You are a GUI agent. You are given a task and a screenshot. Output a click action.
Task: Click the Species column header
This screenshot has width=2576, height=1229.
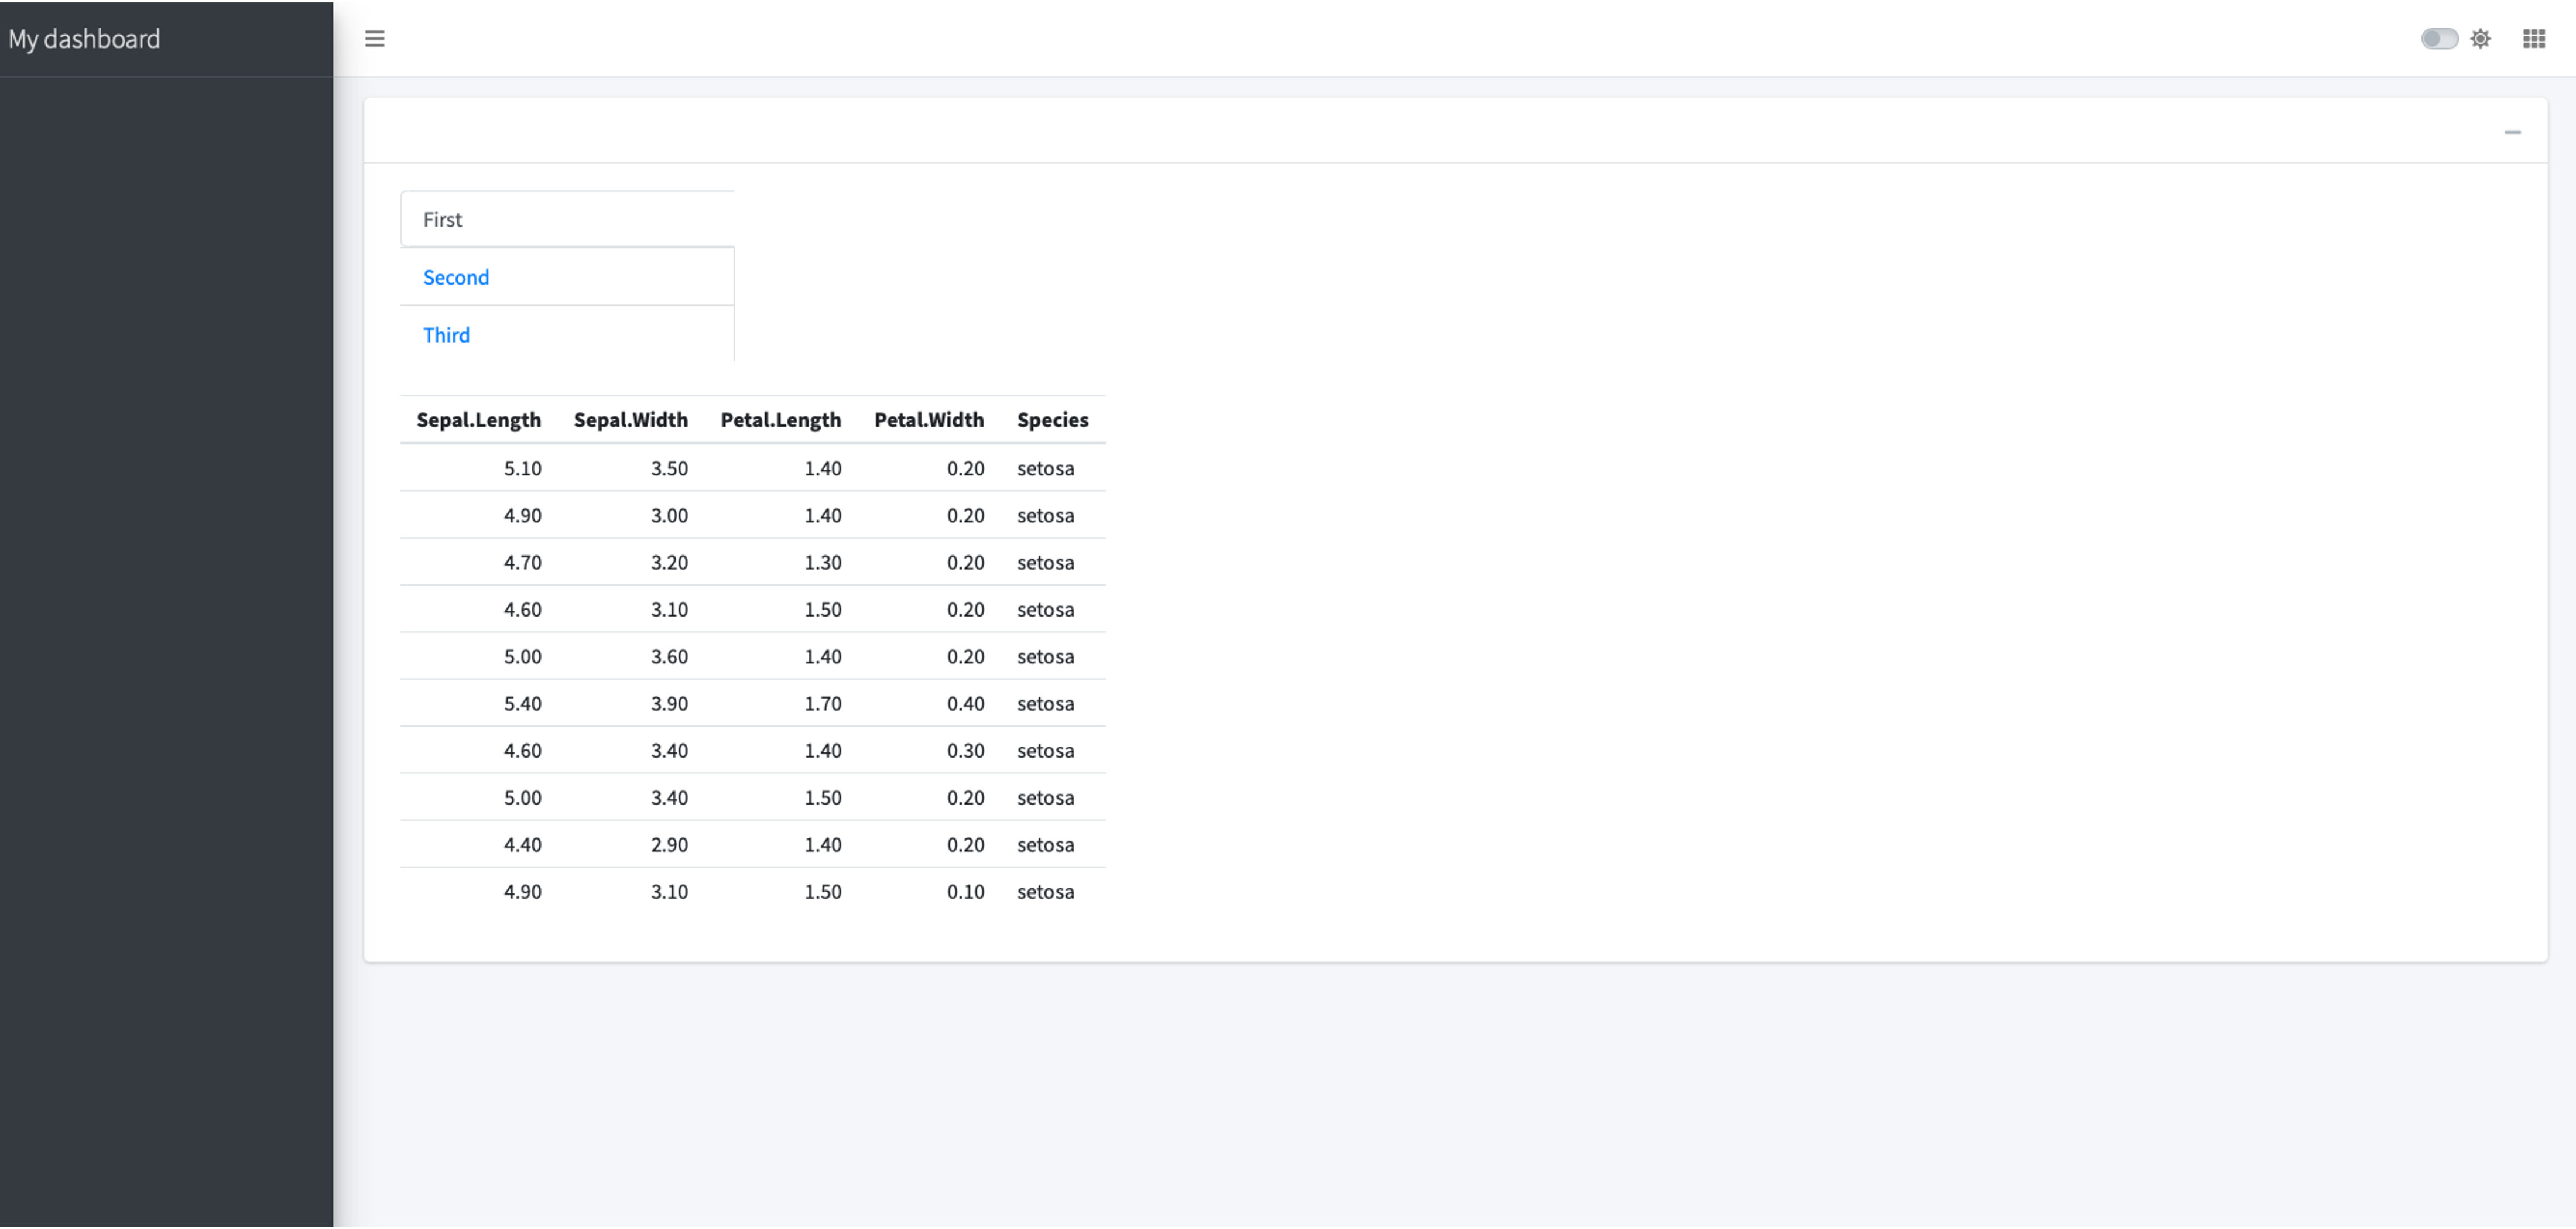point(1052,420)
